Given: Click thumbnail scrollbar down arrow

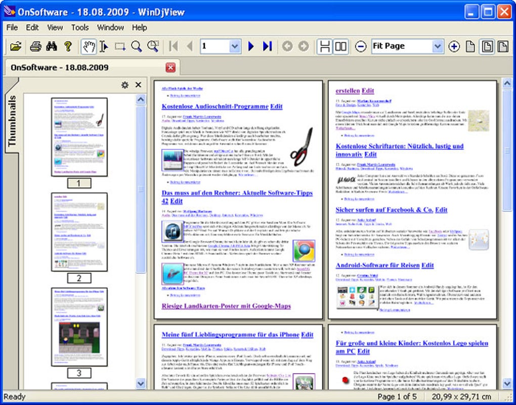Looking at the screenshot, I should click(141, 383).
